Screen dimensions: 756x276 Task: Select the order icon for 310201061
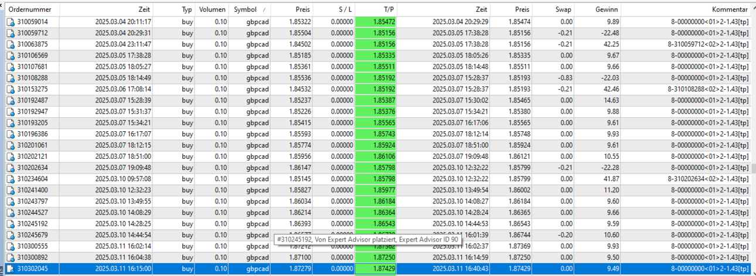point(11,145)
